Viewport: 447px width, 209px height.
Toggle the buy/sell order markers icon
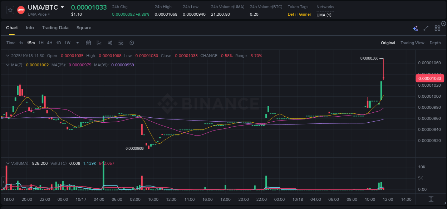click(110, 43)
